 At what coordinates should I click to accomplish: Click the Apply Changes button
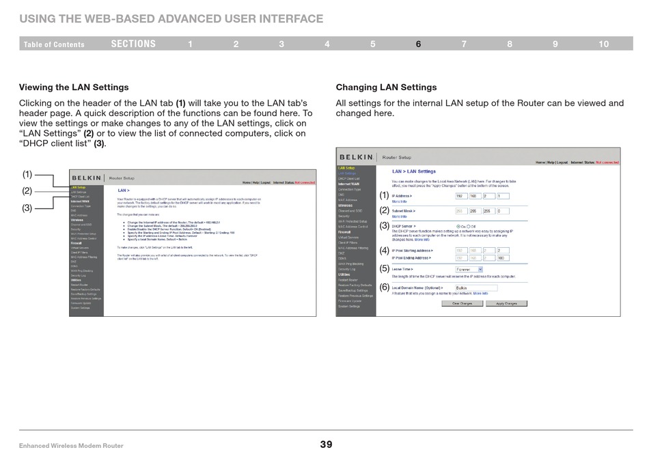506,304
